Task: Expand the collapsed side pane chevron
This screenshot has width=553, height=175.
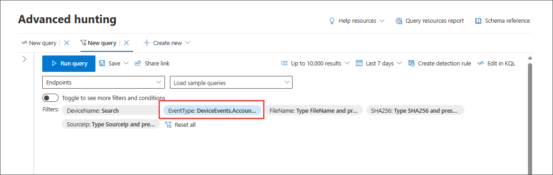Action: pos(25,60)
